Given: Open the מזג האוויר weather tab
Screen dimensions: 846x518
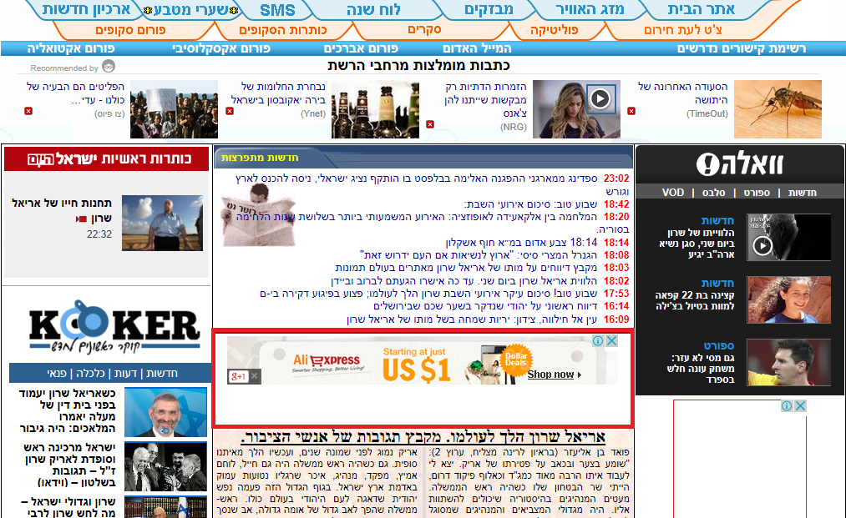Looking at the screenshot, I should pos(590,10).
